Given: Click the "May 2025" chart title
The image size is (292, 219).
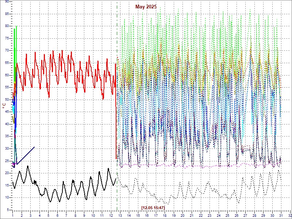Looking at the screenshot, I should click(146, 7).
